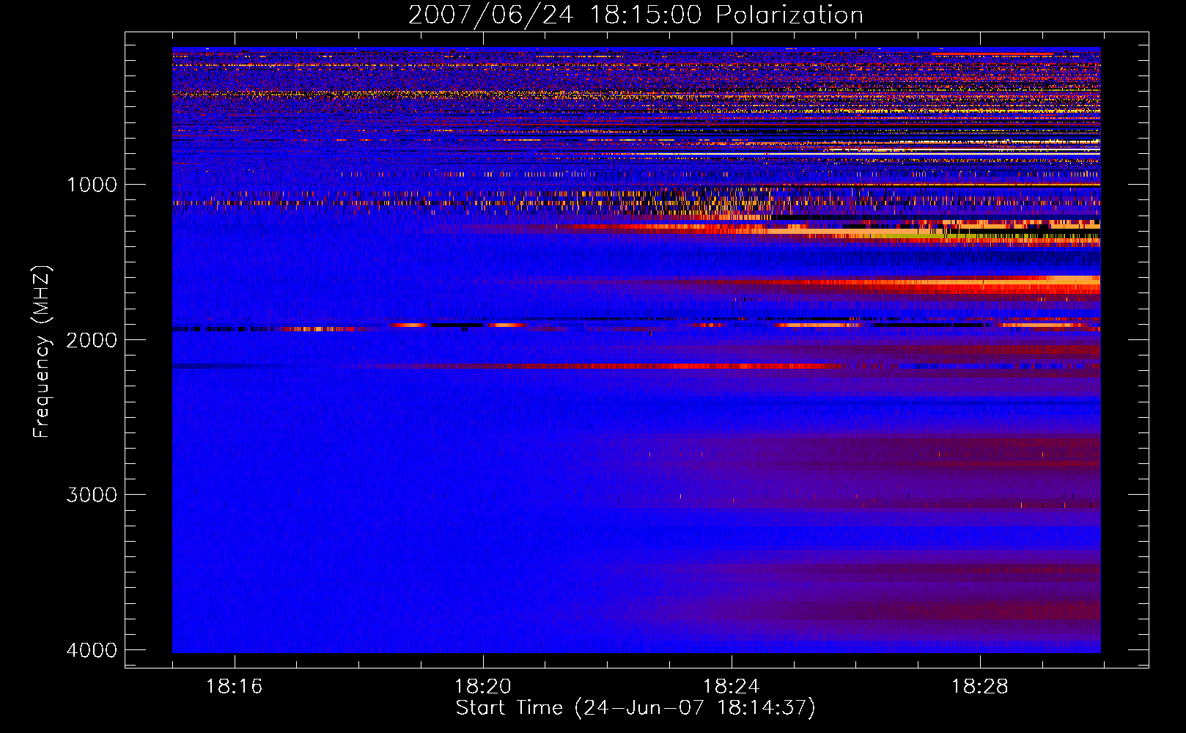The height and width of the screenshot is (733, 1186).
Task: Click the 3000 frequency tick label
Action: 92,495
